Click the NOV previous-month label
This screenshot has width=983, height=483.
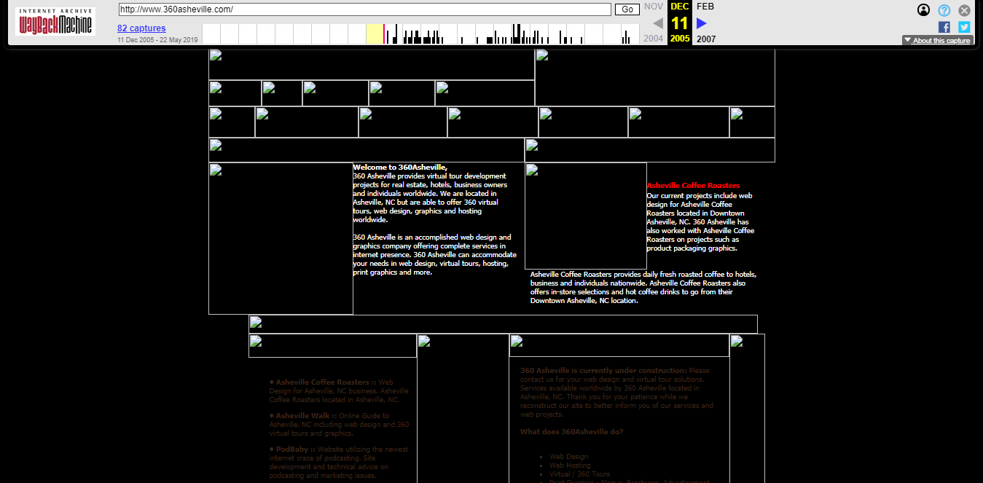click(654, 7)
